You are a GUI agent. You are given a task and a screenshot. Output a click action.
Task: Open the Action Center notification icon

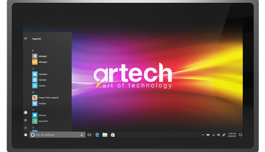240,135
